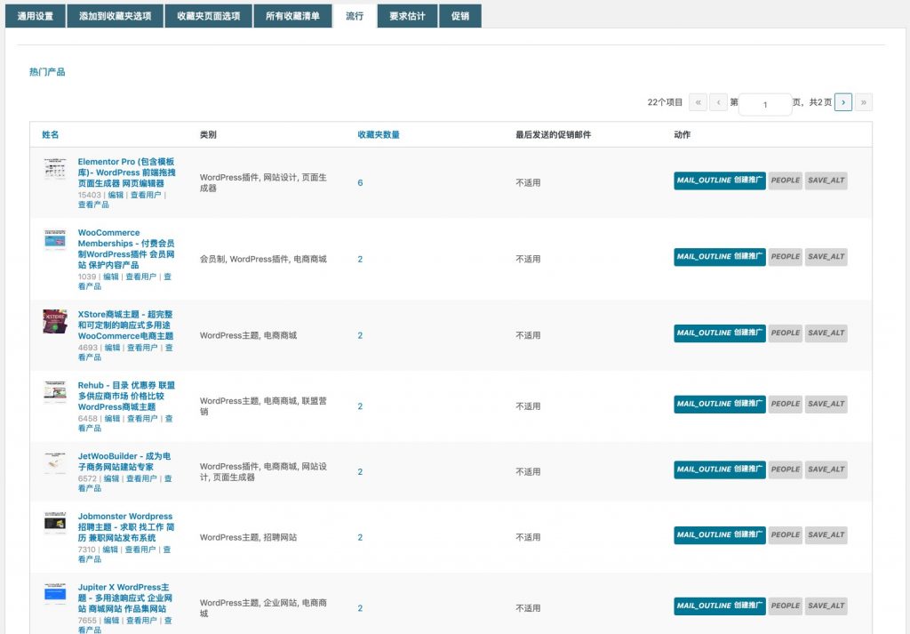Open Elementor Pro product title link

point(126,173)
